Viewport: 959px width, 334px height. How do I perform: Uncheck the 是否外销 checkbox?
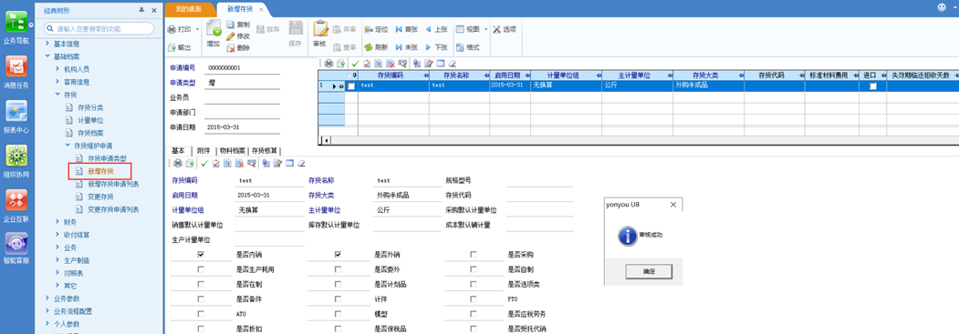338,255
